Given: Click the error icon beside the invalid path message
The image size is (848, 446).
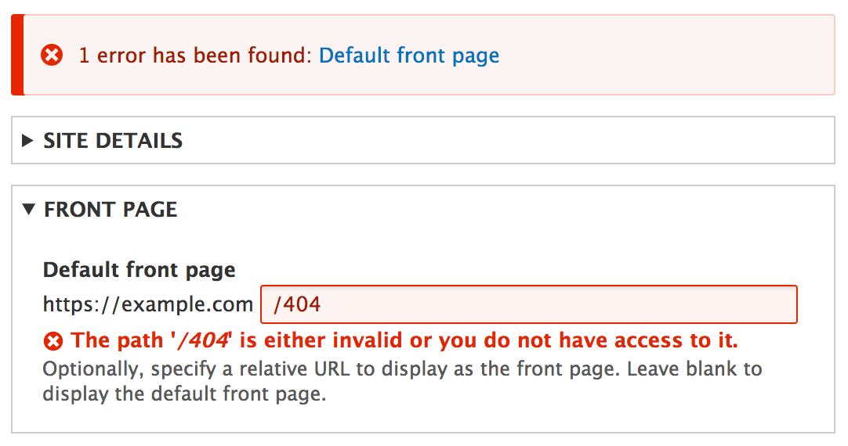Looking at the screenshot, I should click(x=53, y=342).
